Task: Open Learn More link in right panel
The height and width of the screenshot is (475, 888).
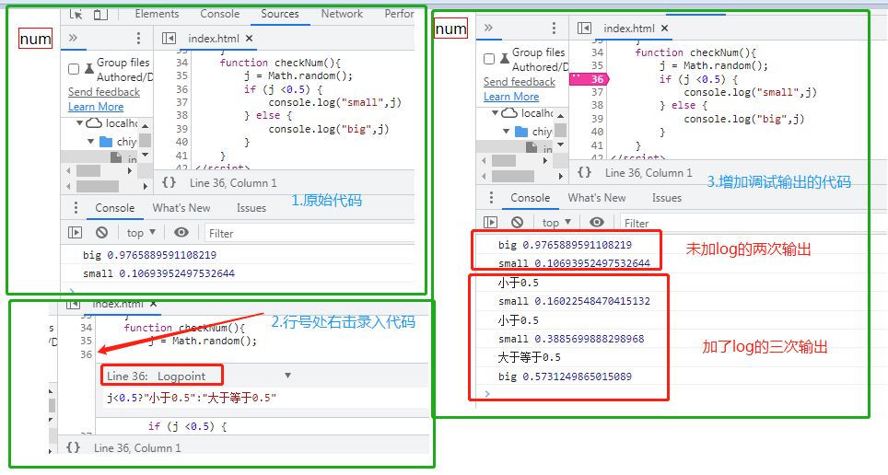Action: 511,97
